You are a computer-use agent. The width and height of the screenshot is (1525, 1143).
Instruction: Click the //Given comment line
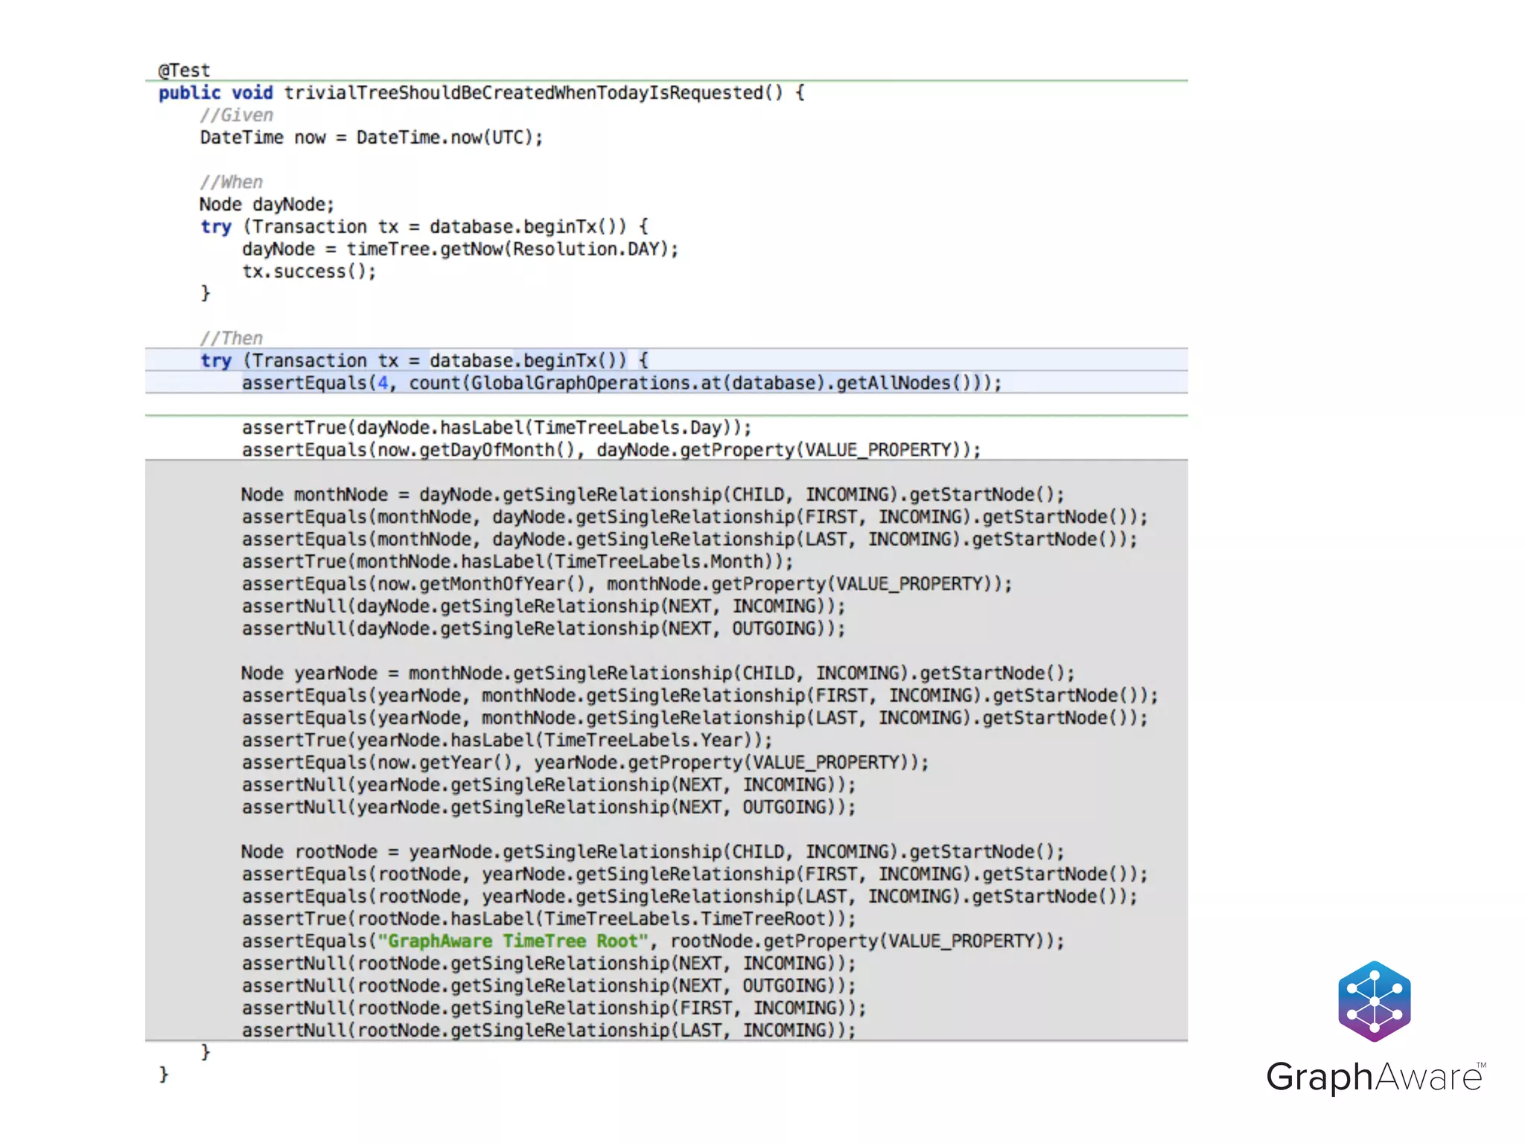(x=236, y=115)
